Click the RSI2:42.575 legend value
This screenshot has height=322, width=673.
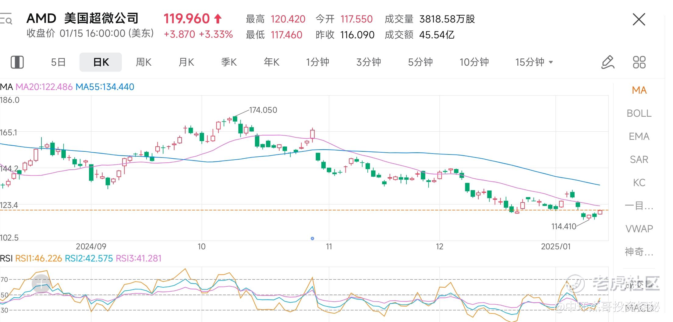[x=89, y=258]
